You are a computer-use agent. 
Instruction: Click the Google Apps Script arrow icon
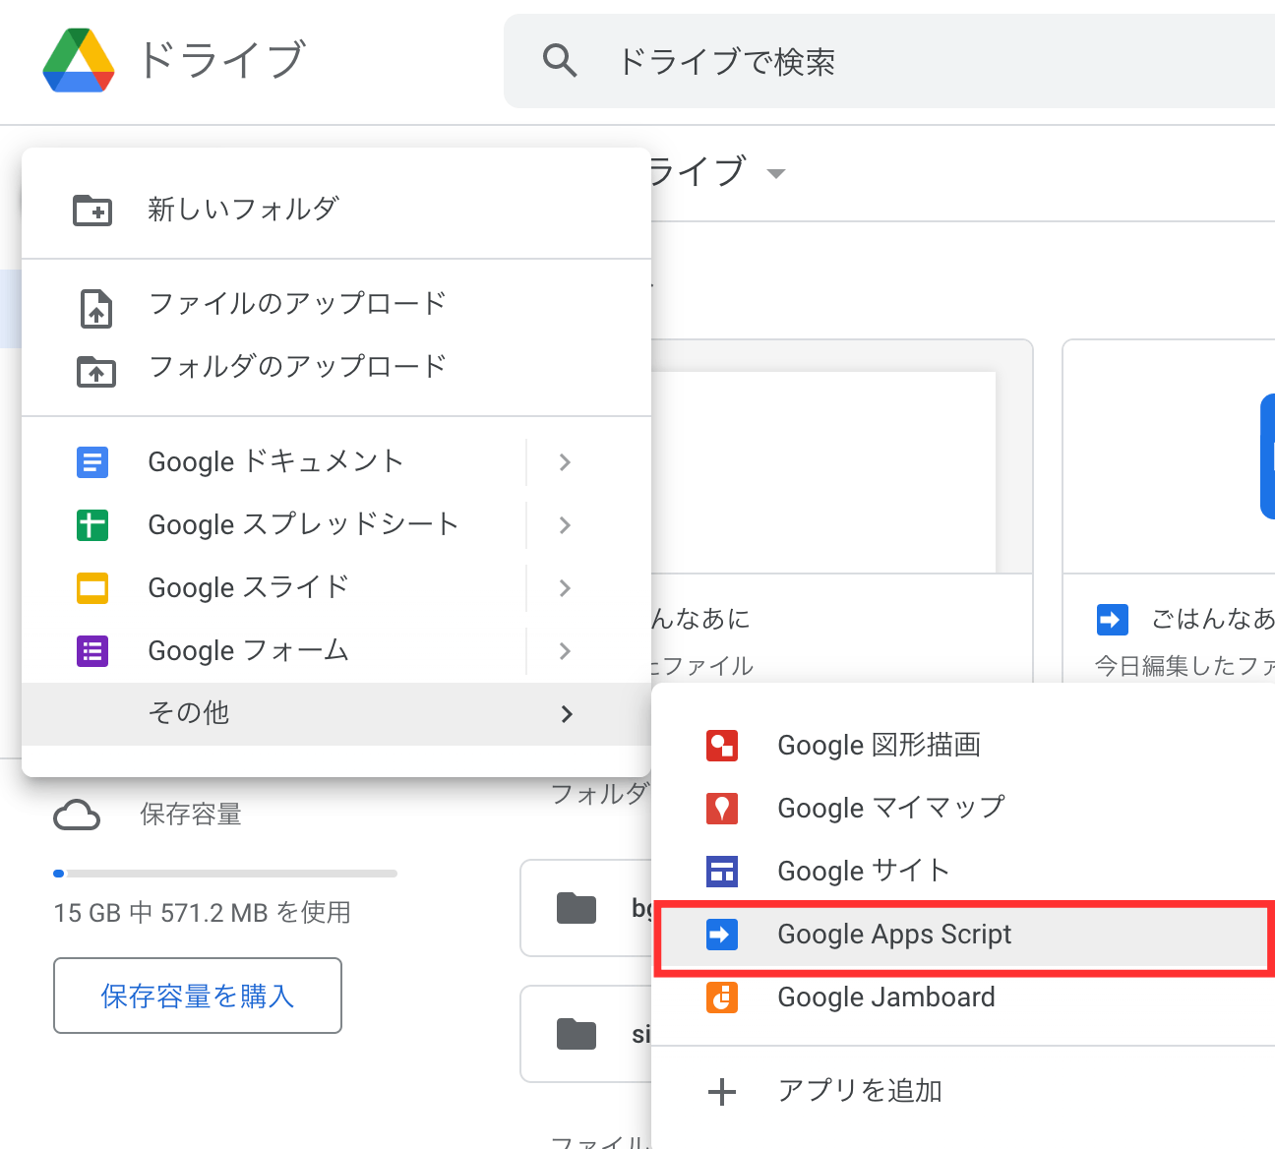[x=722, y=934]
